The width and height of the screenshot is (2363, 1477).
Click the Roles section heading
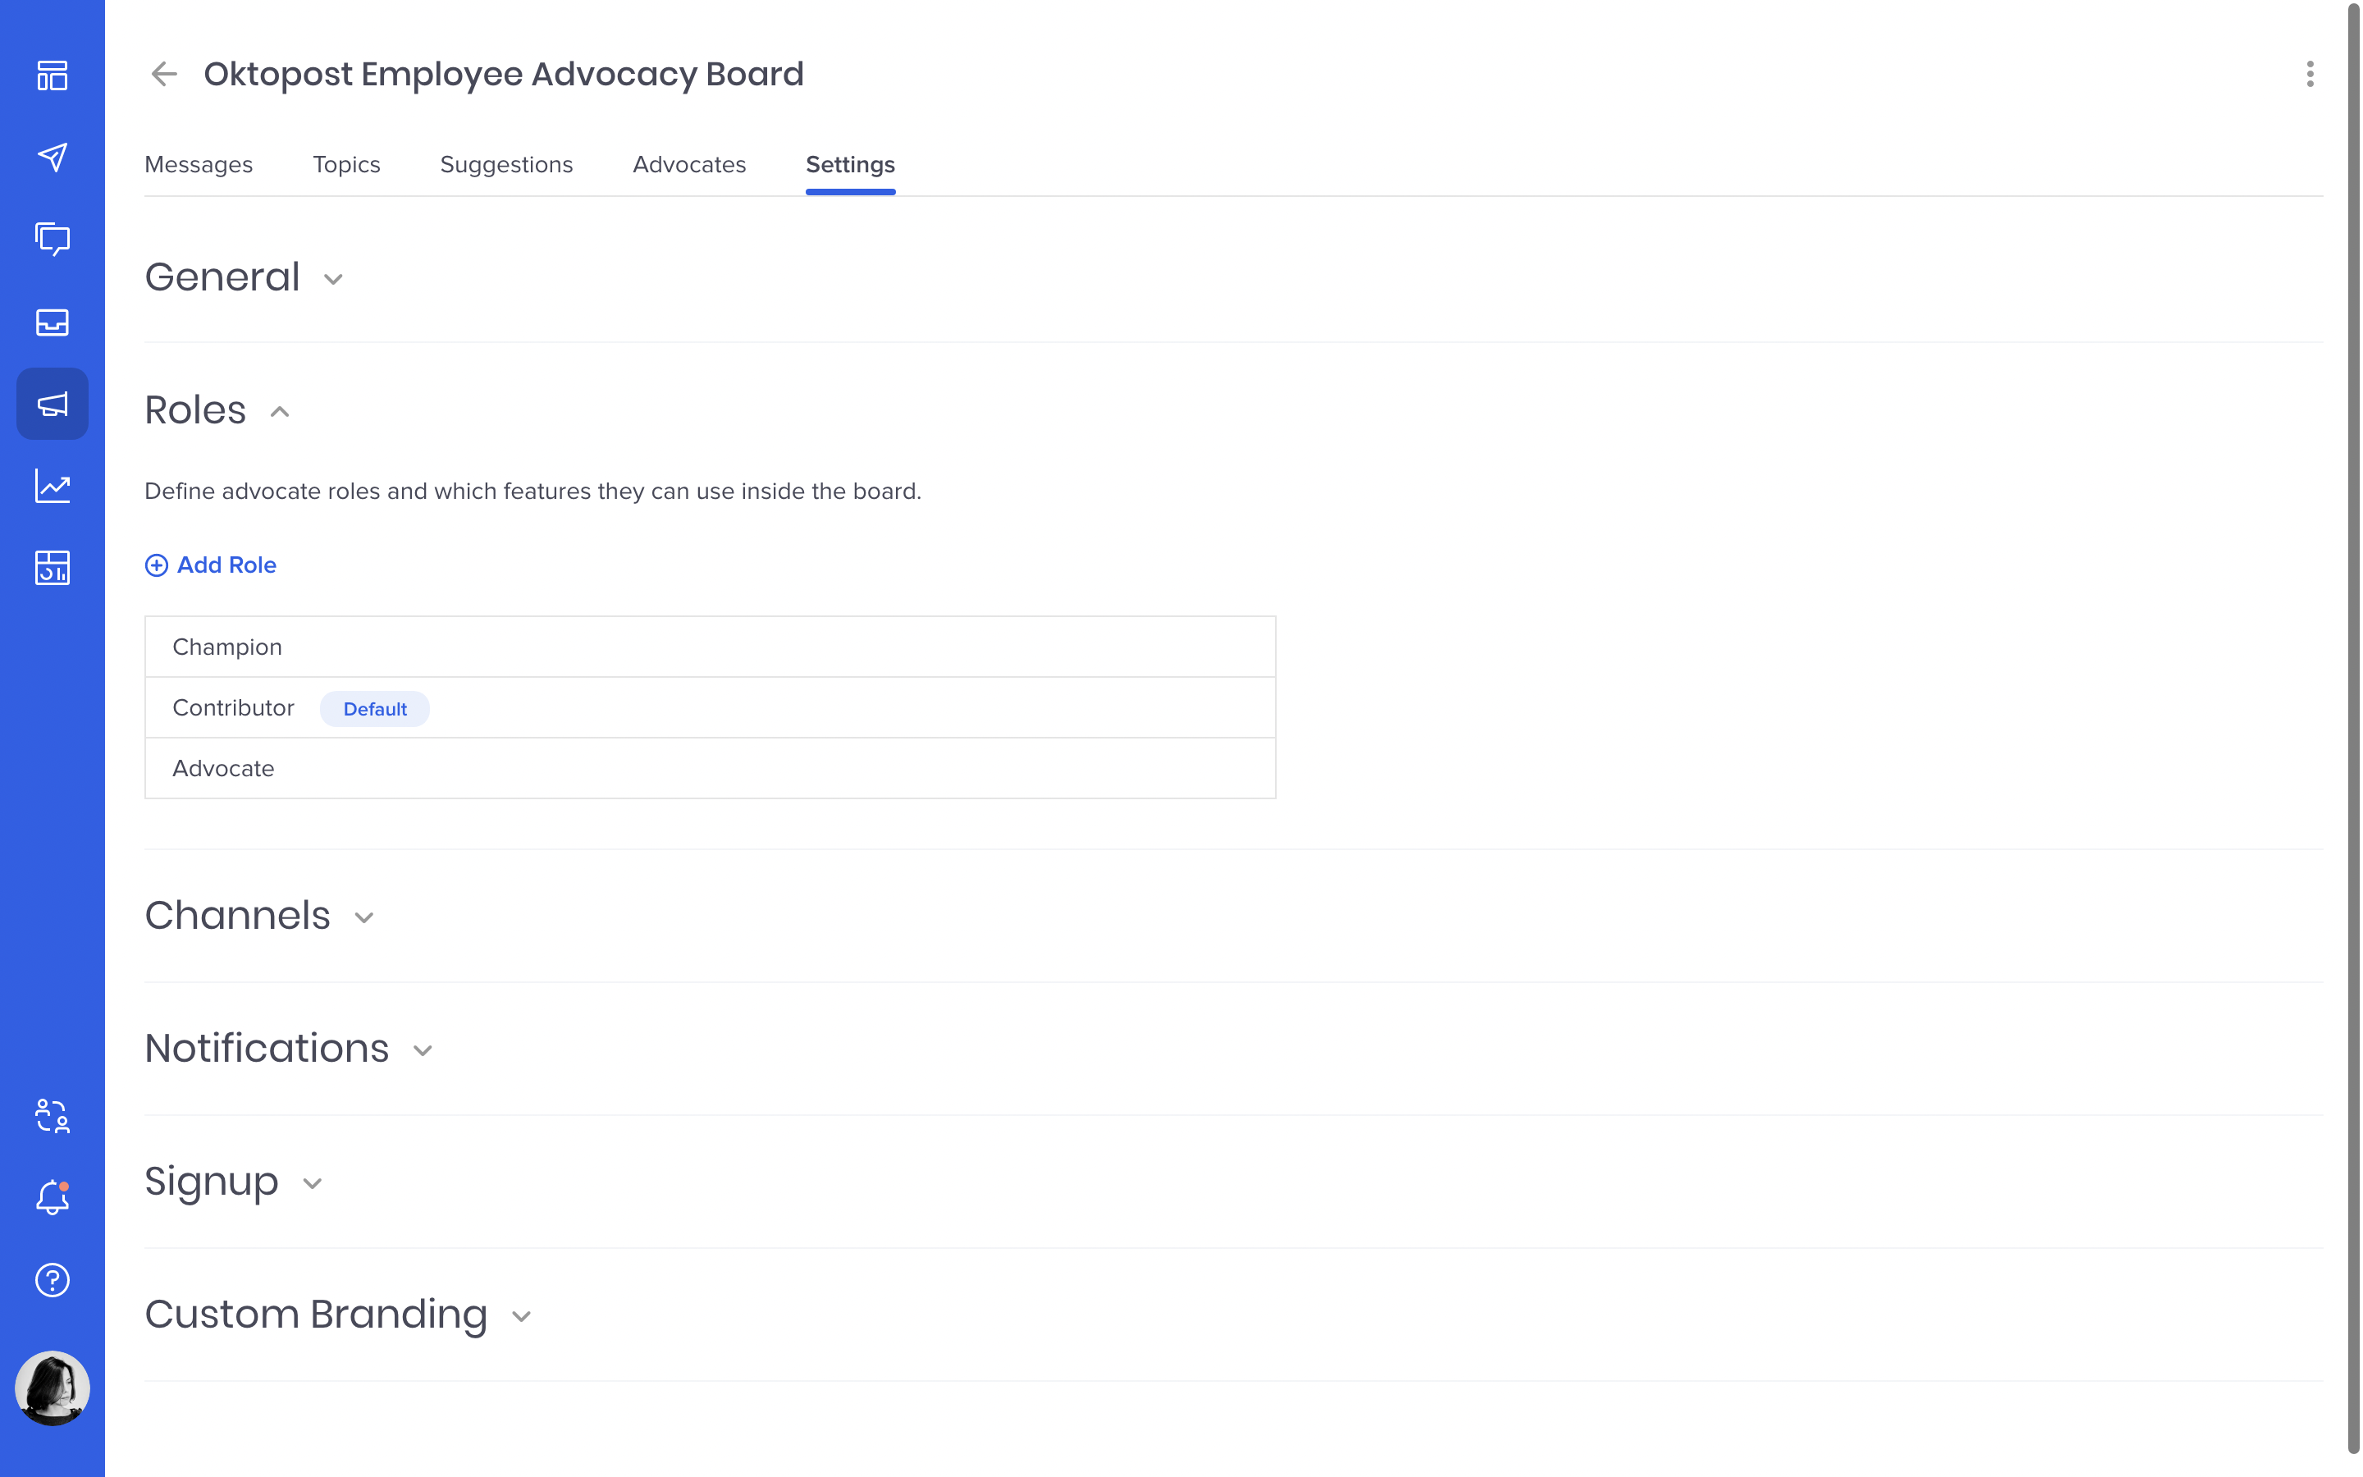click(195, 410)
